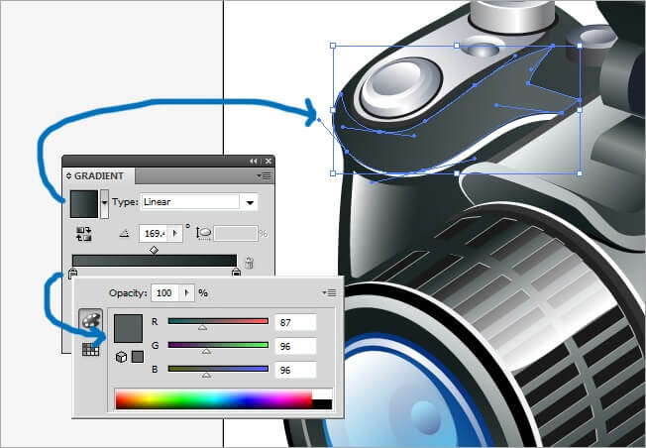Open the gradient Type Linear dropdown
Viewport: 646px width, 448px height.
click(251, 202)
